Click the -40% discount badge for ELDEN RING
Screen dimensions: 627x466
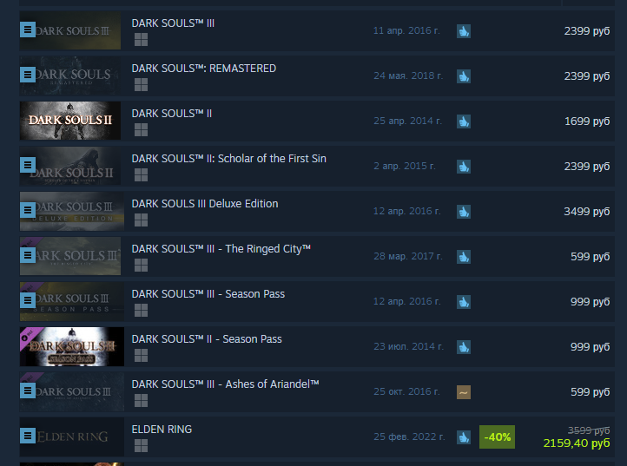497,436
